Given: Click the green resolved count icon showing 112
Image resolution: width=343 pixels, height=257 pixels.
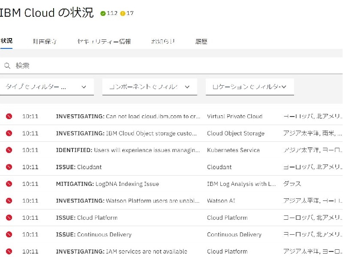Looking at the screenshot, I should coord(103,13).
